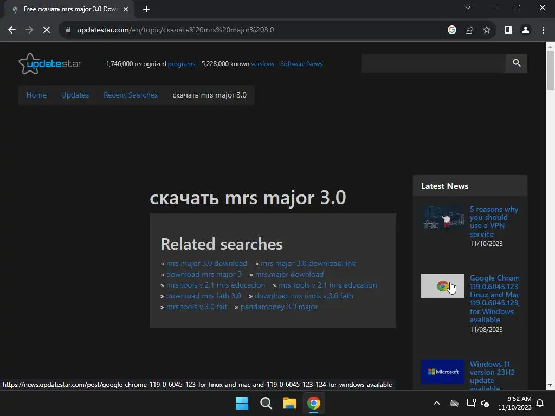The image size is (555, 416).
Task: Open File Explorer from taskbar
Action: [x=289, y=403]
